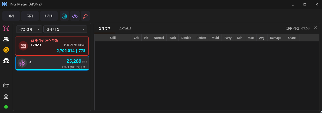Click the 복사 copy button
Image resolution: width=322 pixels, height=113 pixels.
pos(11,16)
